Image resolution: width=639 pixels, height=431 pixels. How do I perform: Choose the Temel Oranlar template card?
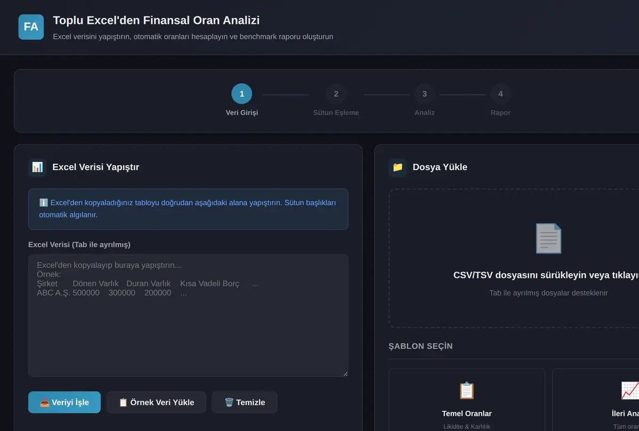point(466,400)
